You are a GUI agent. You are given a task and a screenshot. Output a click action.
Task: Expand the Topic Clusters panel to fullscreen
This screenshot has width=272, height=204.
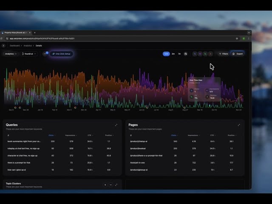point(116,185)
